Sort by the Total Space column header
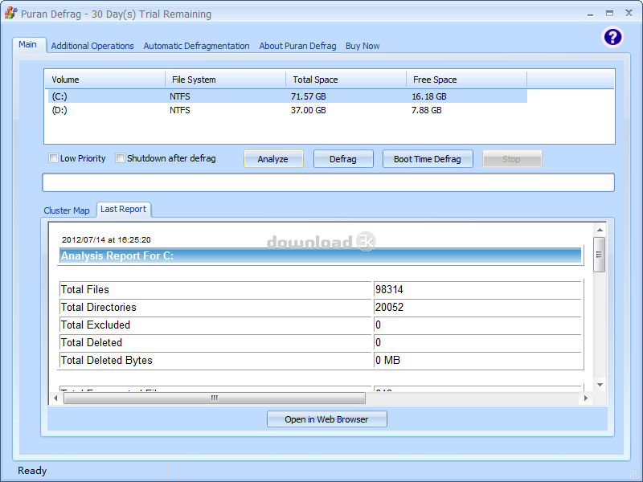The height and width of the screenshot is (482, 643). point(346,80)
